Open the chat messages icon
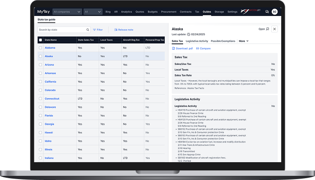 tap(267, 12)
